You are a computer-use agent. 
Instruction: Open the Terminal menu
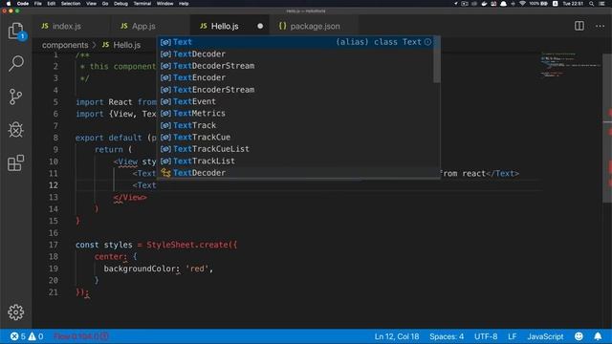click(142, 4)
